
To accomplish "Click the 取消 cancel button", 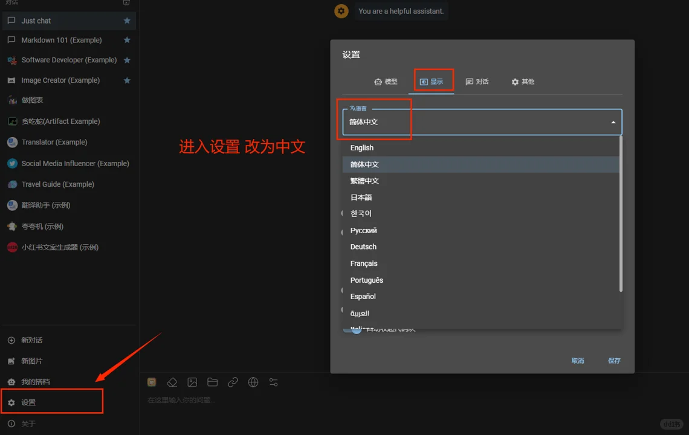I will pyautogui.click(x=577, y=360).
